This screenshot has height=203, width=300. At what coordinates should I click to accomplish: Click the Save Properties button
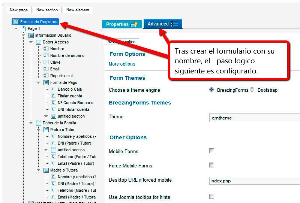click(x=121, y=42)
